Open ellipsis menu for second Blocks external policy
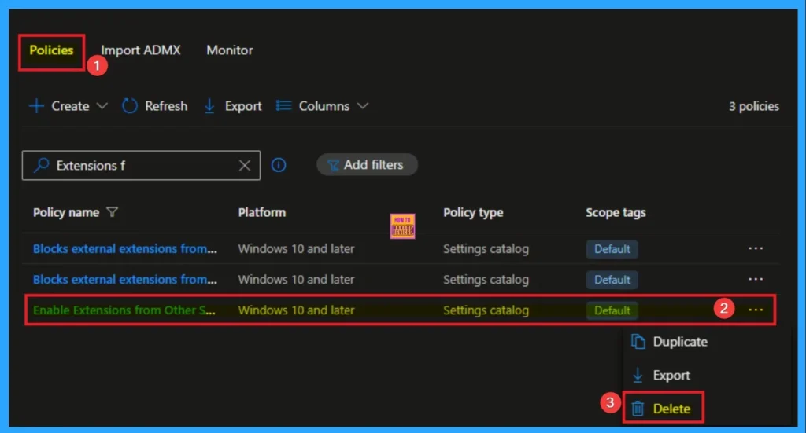 coord(756,279)
